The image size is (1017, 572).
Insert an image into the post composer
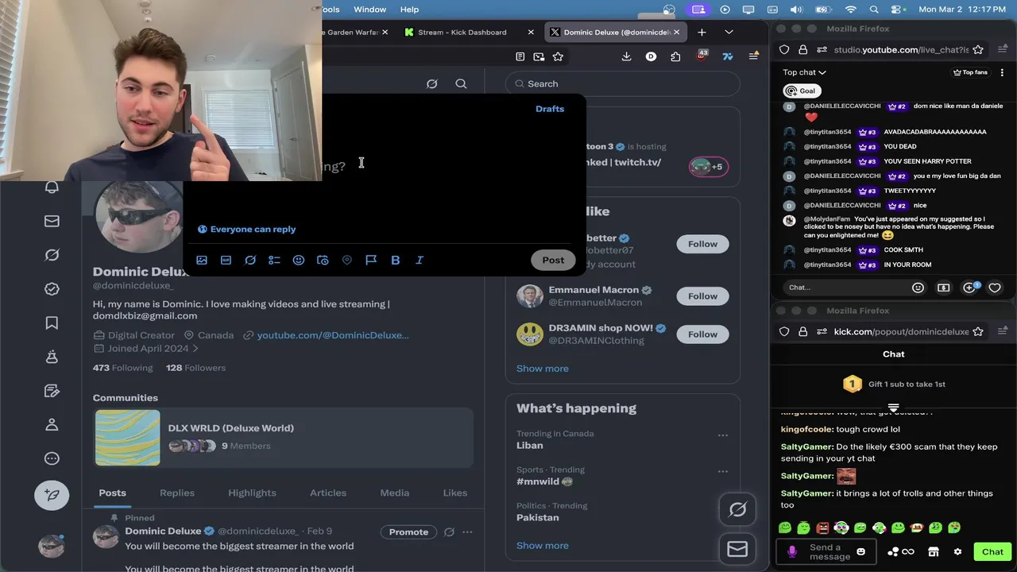202,260
